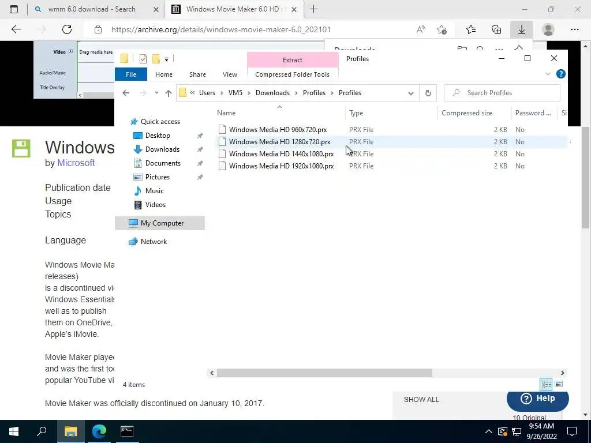Select Windows Media HD 1280x720.prx file
Screen dimensions: 591x443
(x=280, y=142)
